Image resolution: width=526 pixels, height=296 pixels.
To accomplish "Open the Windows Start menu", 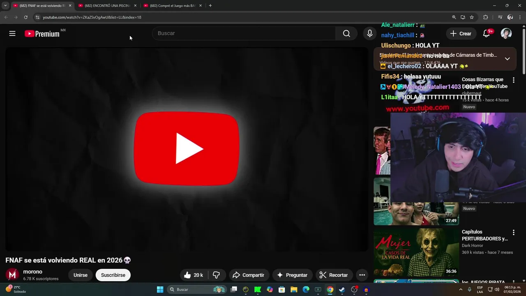I will click(x=160, y=289).
